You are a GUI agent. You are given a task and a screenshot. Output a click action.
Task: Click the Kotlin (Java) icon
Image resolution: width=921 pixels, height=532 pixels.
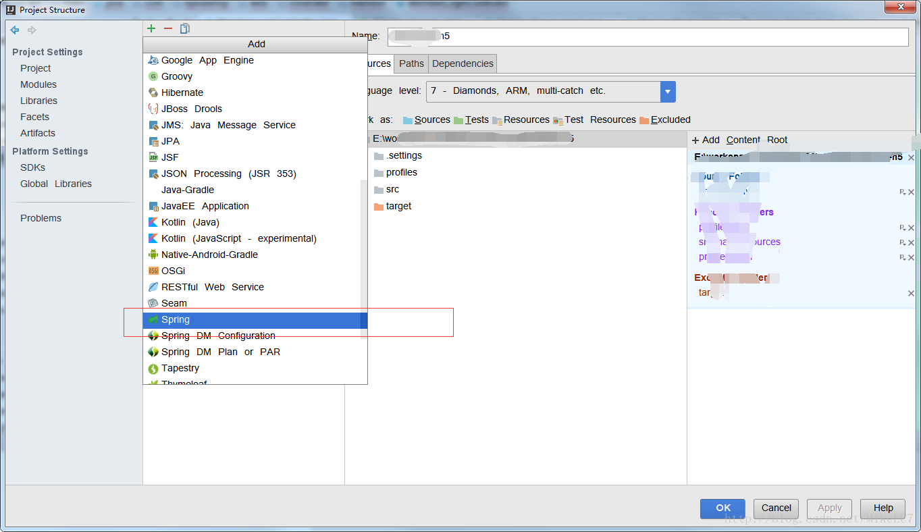click(x=153, y=222)
